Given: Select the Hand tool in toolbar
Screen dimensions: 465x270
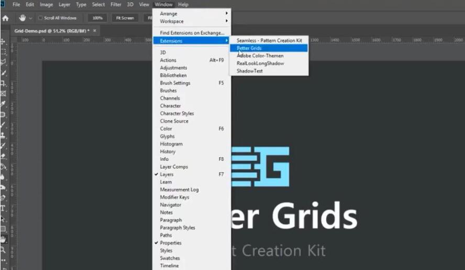Looking at the screenshot, I should click(x=3, y=239).
